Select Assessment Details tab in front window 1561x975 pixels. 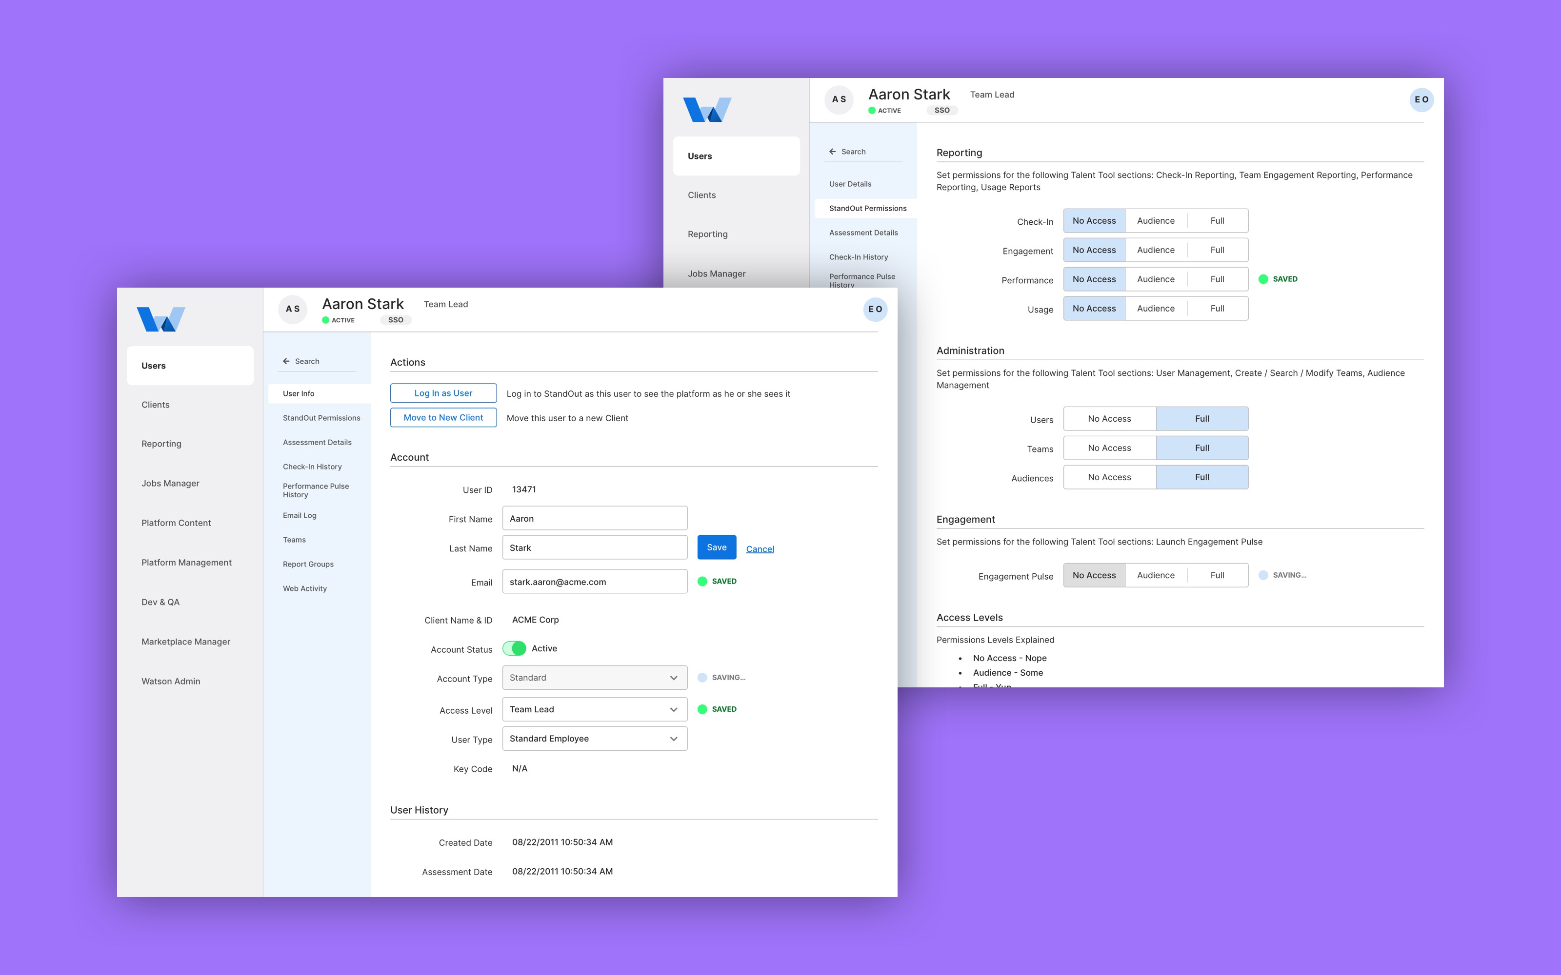point(318,442)
